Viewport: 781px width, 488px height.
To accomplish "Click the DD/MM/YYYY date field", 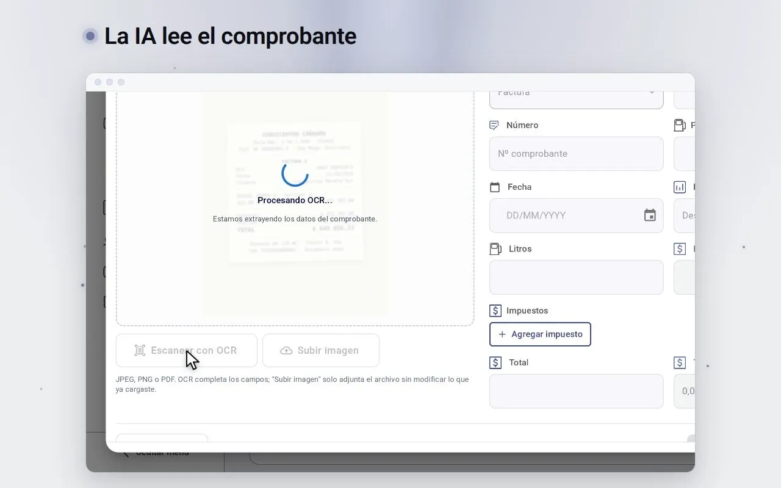I will (x=576, y=215).
